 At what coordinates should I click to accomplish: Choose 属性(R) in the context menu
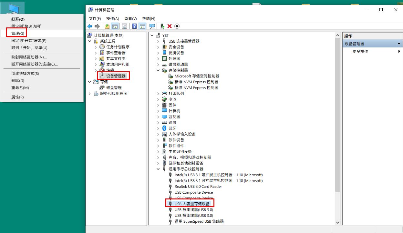[x=17, y=97]
